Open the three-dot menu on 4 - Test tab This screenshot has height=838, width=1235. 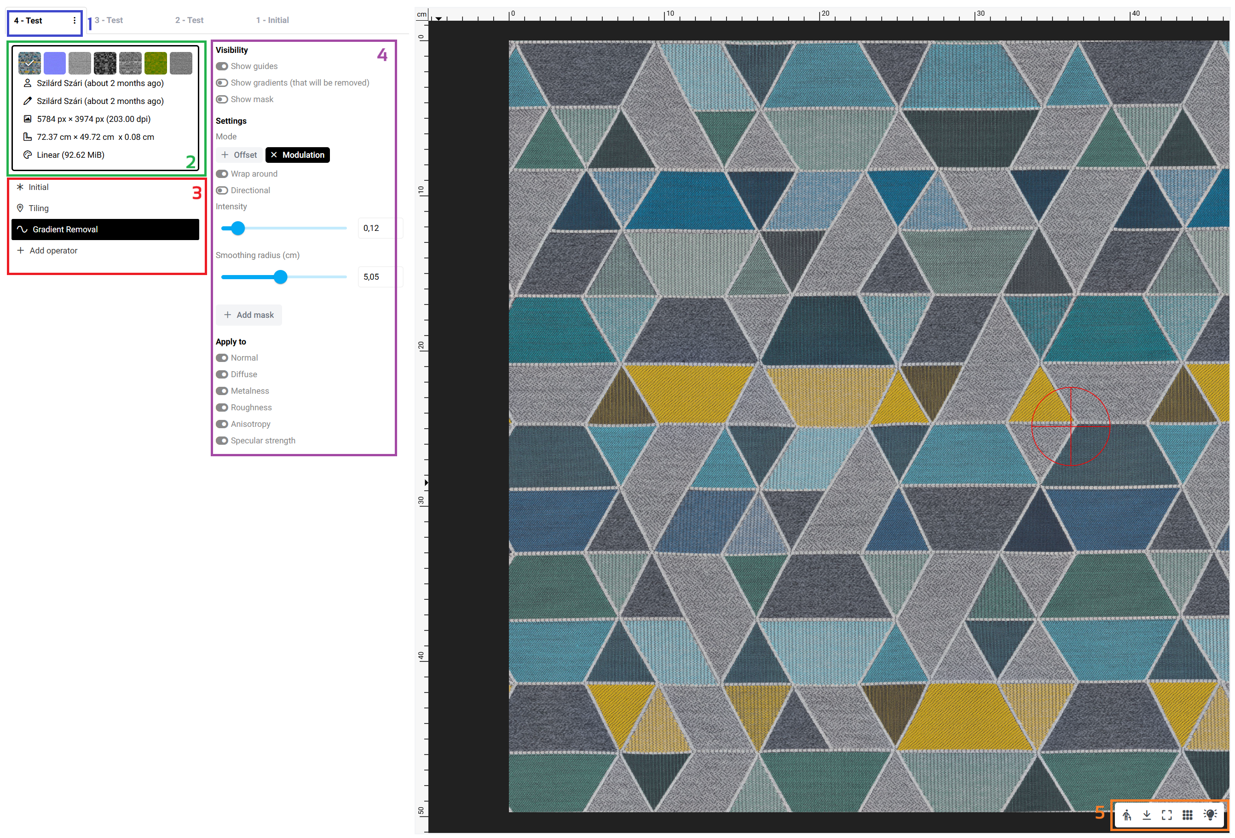75,21
